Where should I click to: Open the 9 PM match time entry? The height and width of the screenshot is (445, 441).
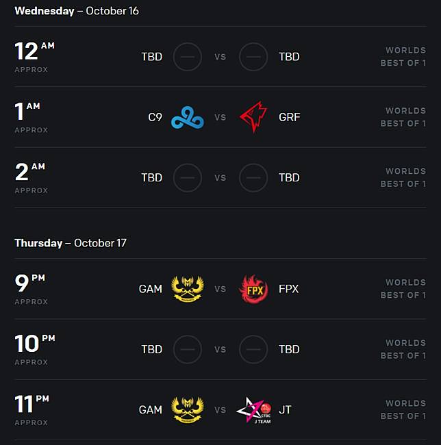[31, 289]
